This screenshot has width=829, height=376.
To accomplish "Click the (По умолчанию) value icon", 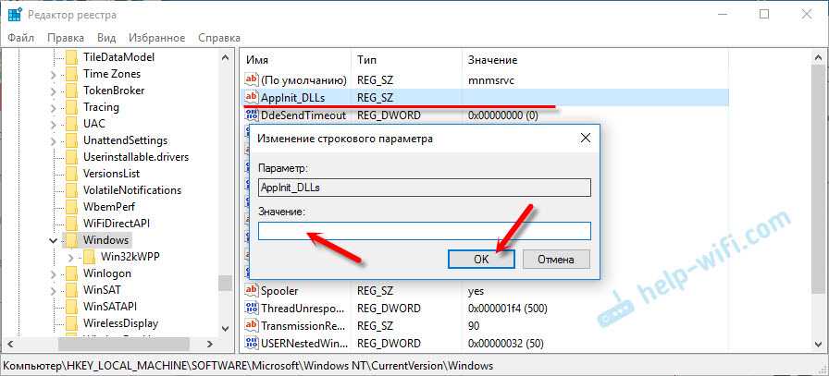I will click(x=251, y=80).
